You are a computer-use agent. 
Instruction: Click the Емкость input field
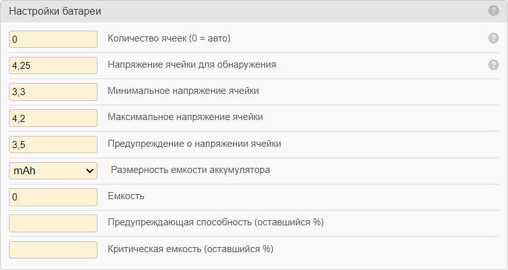tap(53, 197)
